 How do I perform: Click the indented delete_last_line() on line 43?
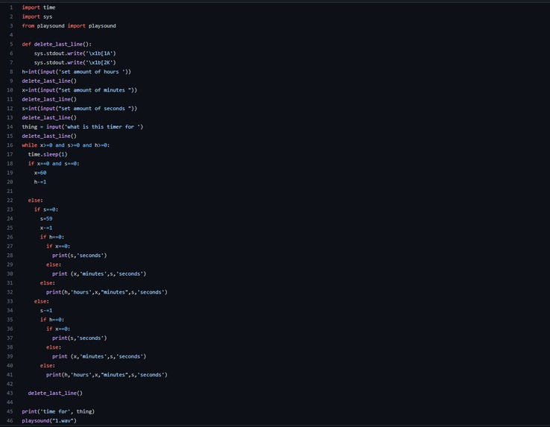[55, 393]
